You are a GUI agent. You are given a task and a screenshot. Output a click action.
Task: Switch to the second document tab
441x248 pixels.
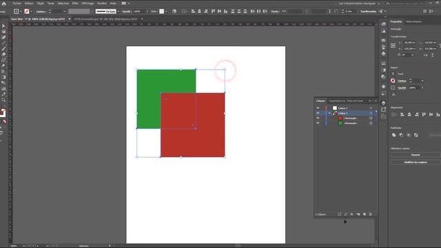(105, 19)
